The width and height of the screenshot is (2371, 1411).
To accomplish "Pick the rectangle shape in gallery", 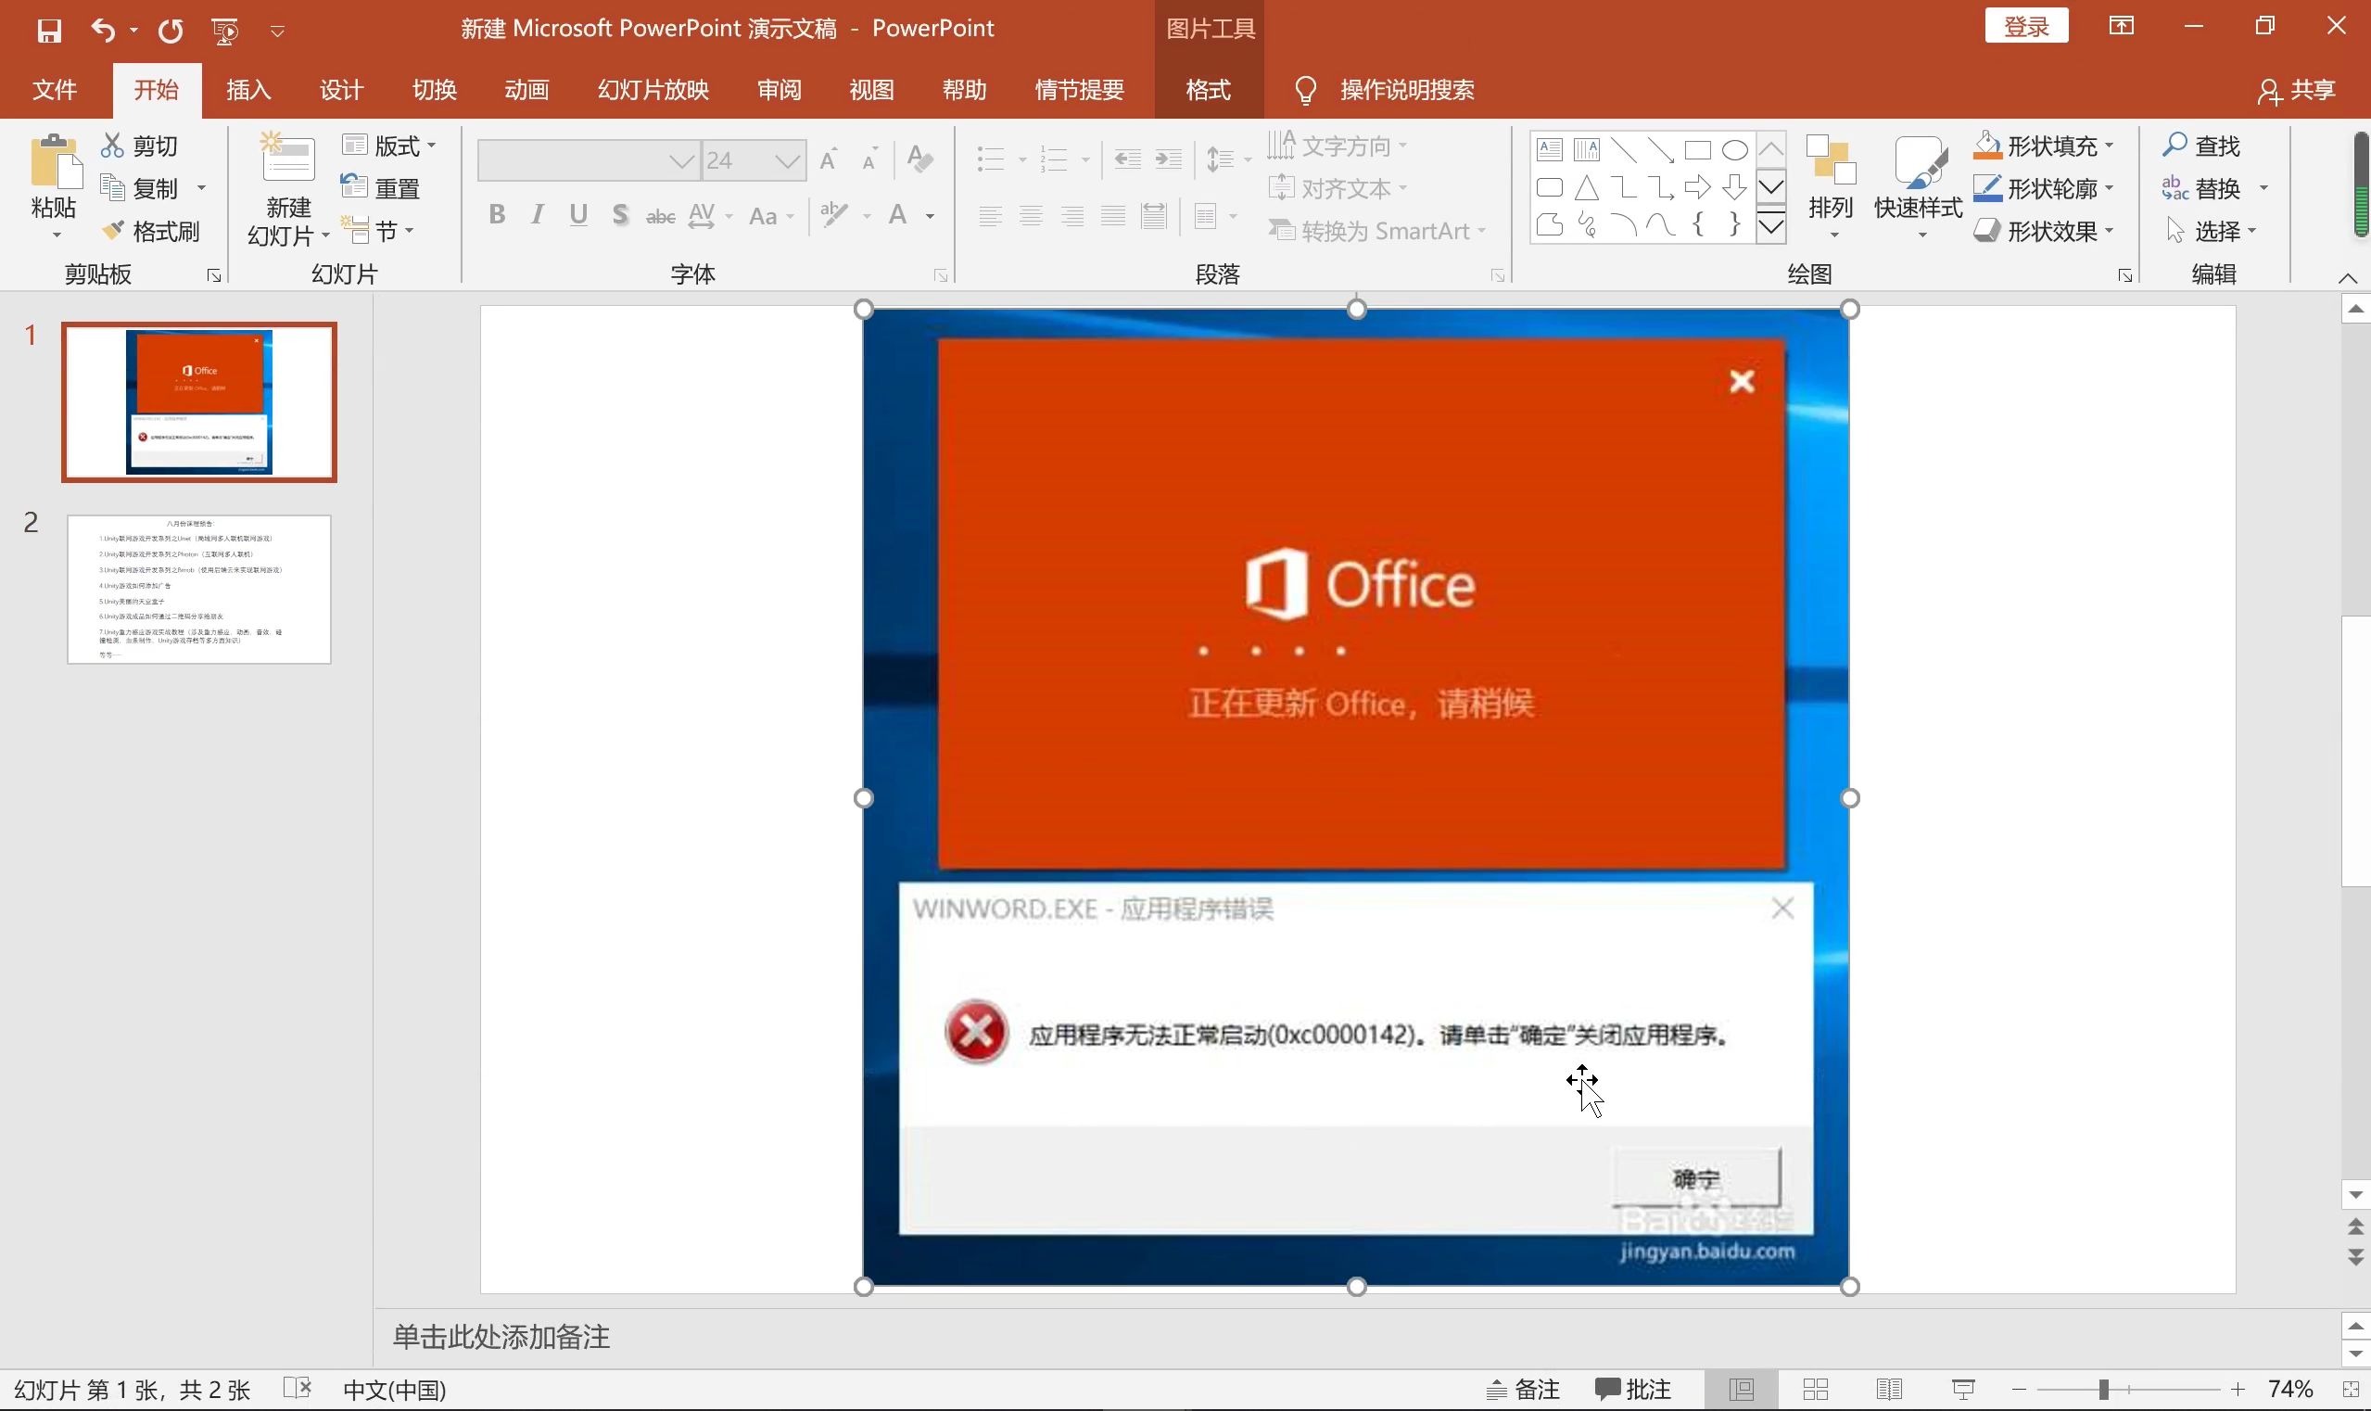I will pyautogui.click(x=1698, y=149).
